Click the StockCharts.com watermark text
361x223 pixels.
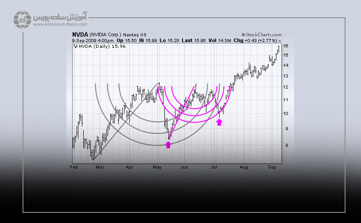[264, 35]
